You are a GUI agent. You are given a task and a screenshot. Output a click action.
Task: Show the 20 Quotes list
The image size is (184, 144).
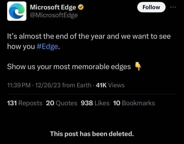coord(62,103)
